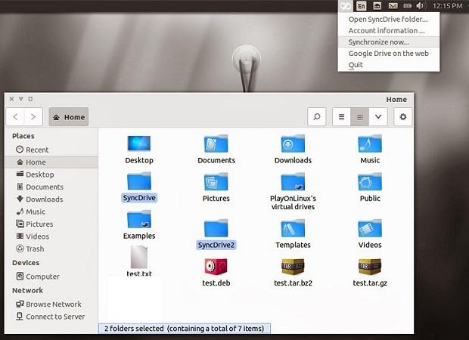Select the SyncDrive2 folder icon
Screen dimensions: 469x340
[x=216, y=228]
